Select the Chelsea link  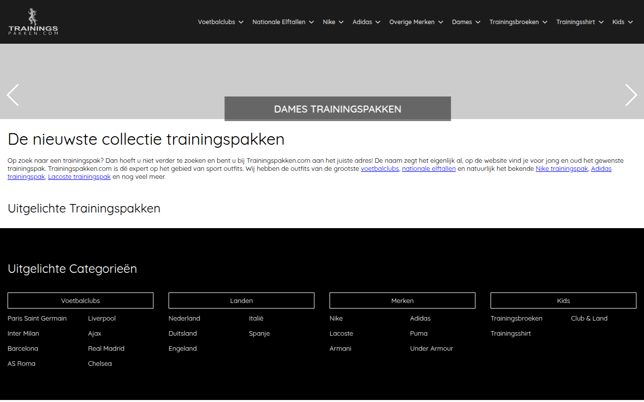(100, 364)
